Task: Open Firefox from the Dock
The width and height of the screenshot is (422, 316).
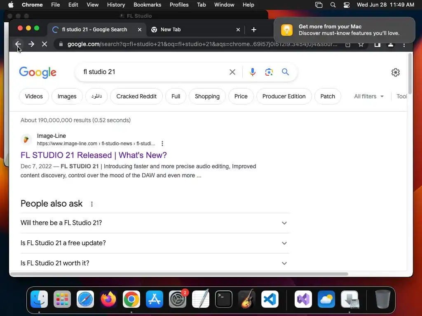Action: click(108, 299)
